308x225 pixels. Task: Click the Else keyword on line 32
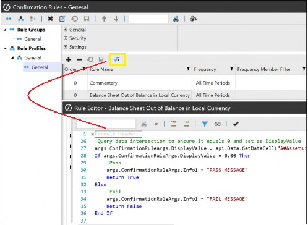pyautogui.click(x=101, y=184)
